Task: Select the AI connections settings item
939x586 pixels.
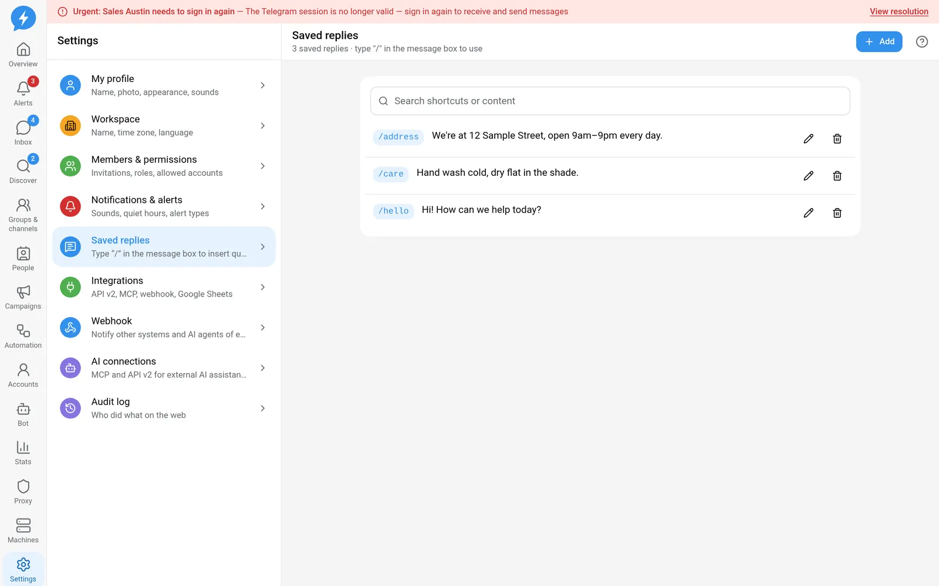Action: click(164, 368)
